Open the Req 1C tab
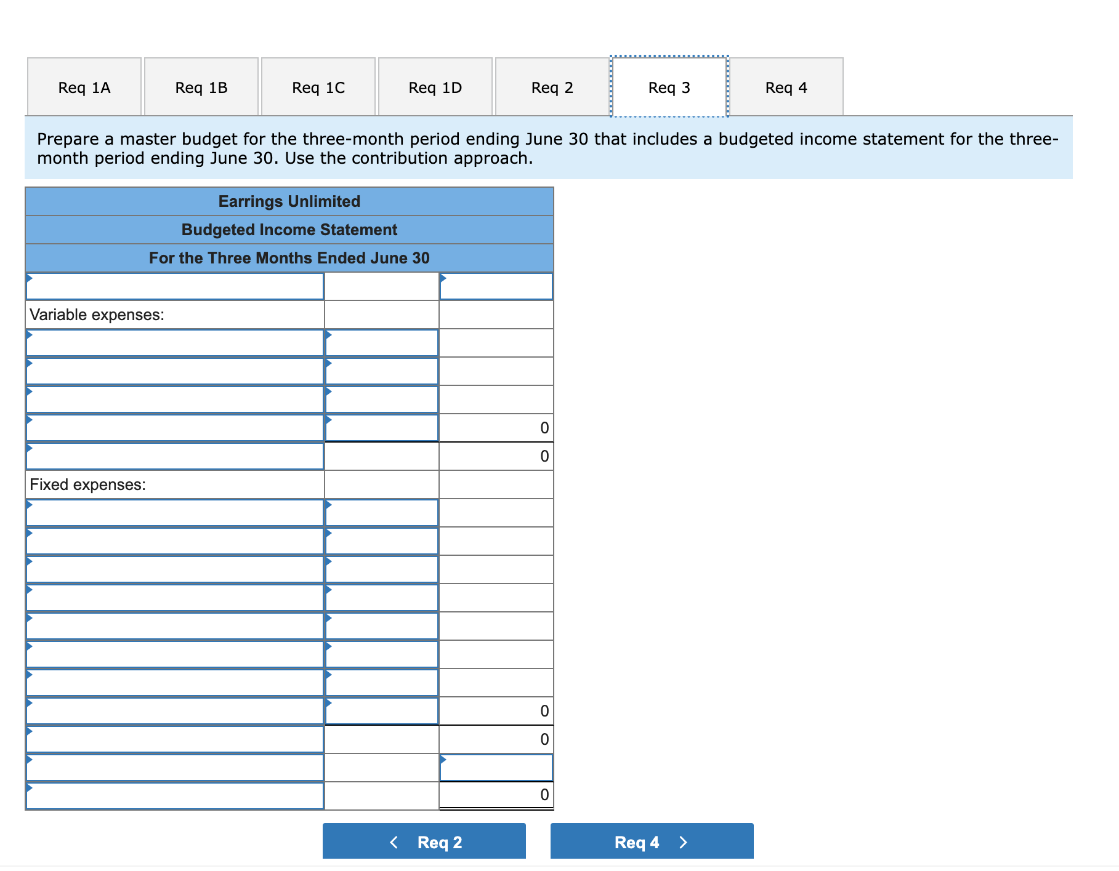This screenshot has height=871, width=1119. click(x=318, y=87)
